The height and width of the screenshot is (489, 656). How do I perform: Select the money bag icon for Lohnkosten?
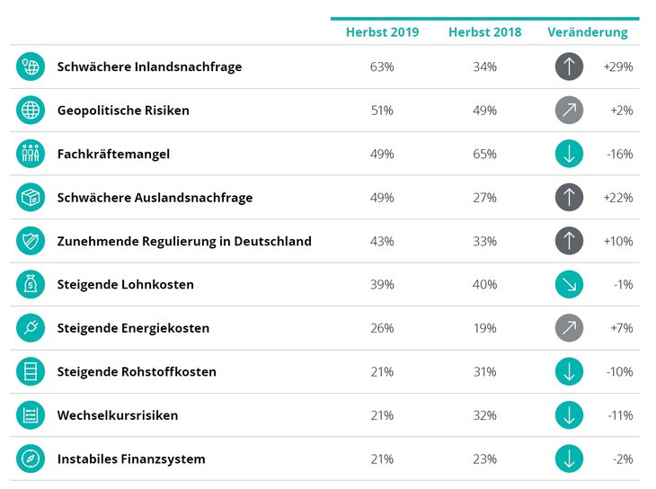coord(31,285)
